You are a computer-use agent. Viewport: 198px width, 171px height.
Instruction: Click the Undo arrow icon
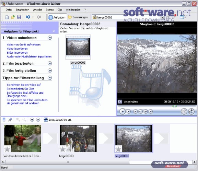coord(28,17)
